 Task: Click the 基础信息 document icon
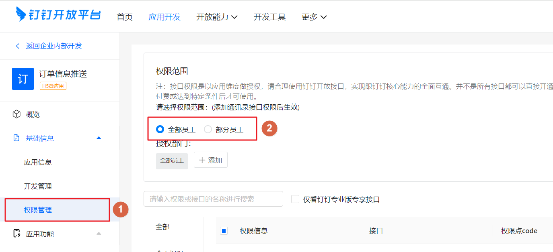(x=16, y=138)
